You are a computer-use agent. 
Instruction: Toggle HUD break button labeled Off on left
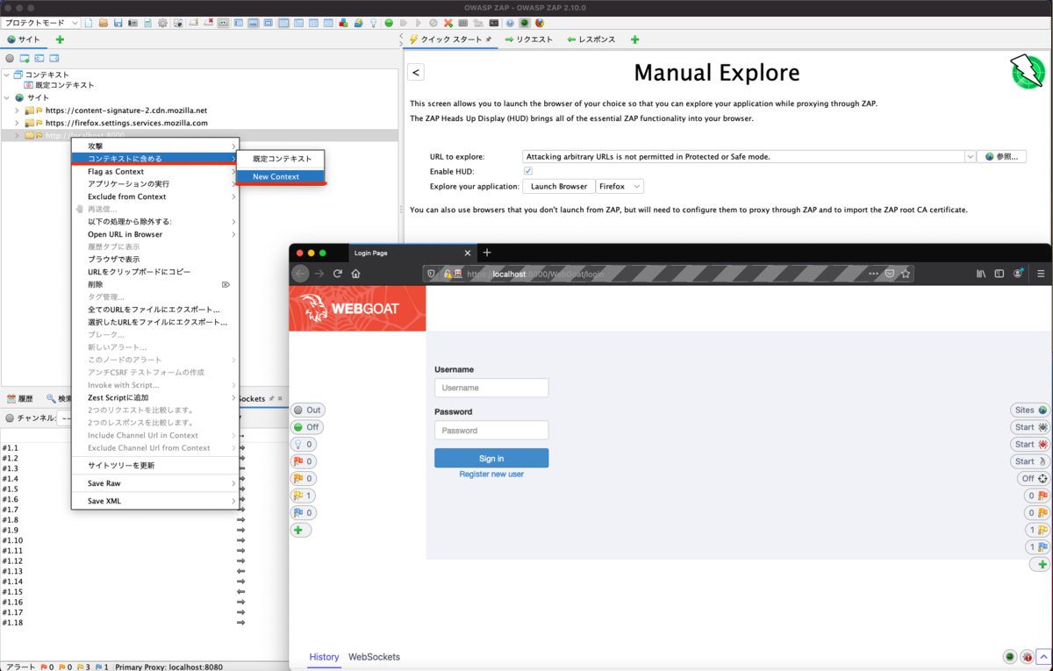coord(306,427)
